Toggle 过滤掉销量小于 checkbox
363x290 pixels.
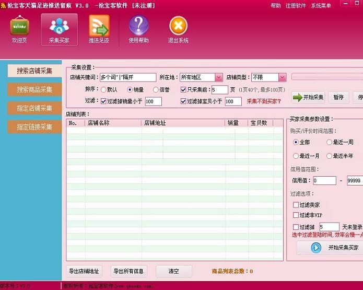click(103, 101)
